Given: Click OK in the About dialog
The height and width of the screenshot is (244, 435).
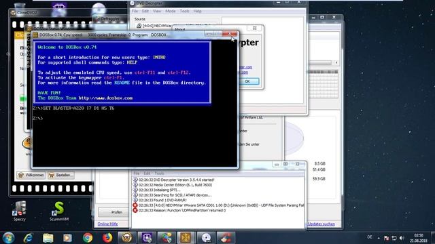Looking at the screenshot, I should click(247, 81).
